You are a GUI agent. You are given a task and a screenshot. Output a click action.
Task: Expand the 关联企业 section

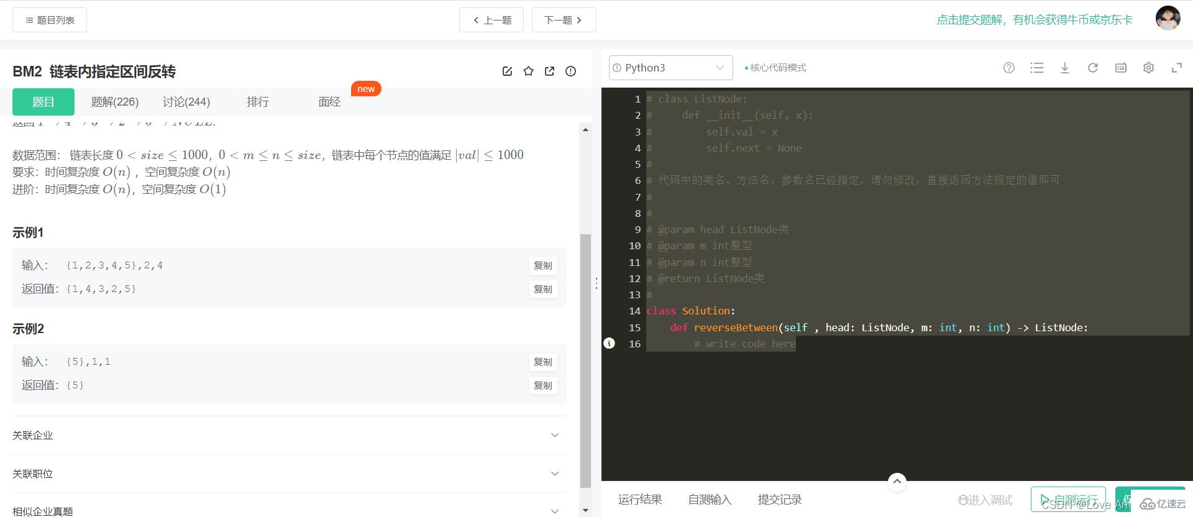point(290,435)
